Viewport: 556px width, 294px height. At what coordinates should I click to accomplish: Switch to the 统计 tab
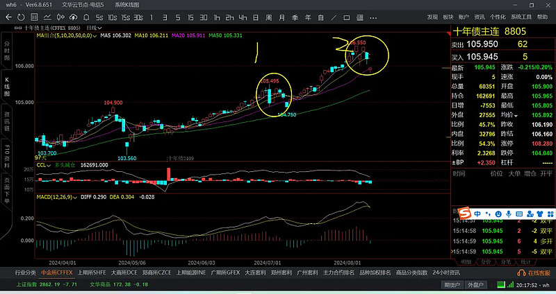pyautogui.click(x=525, y=262)
